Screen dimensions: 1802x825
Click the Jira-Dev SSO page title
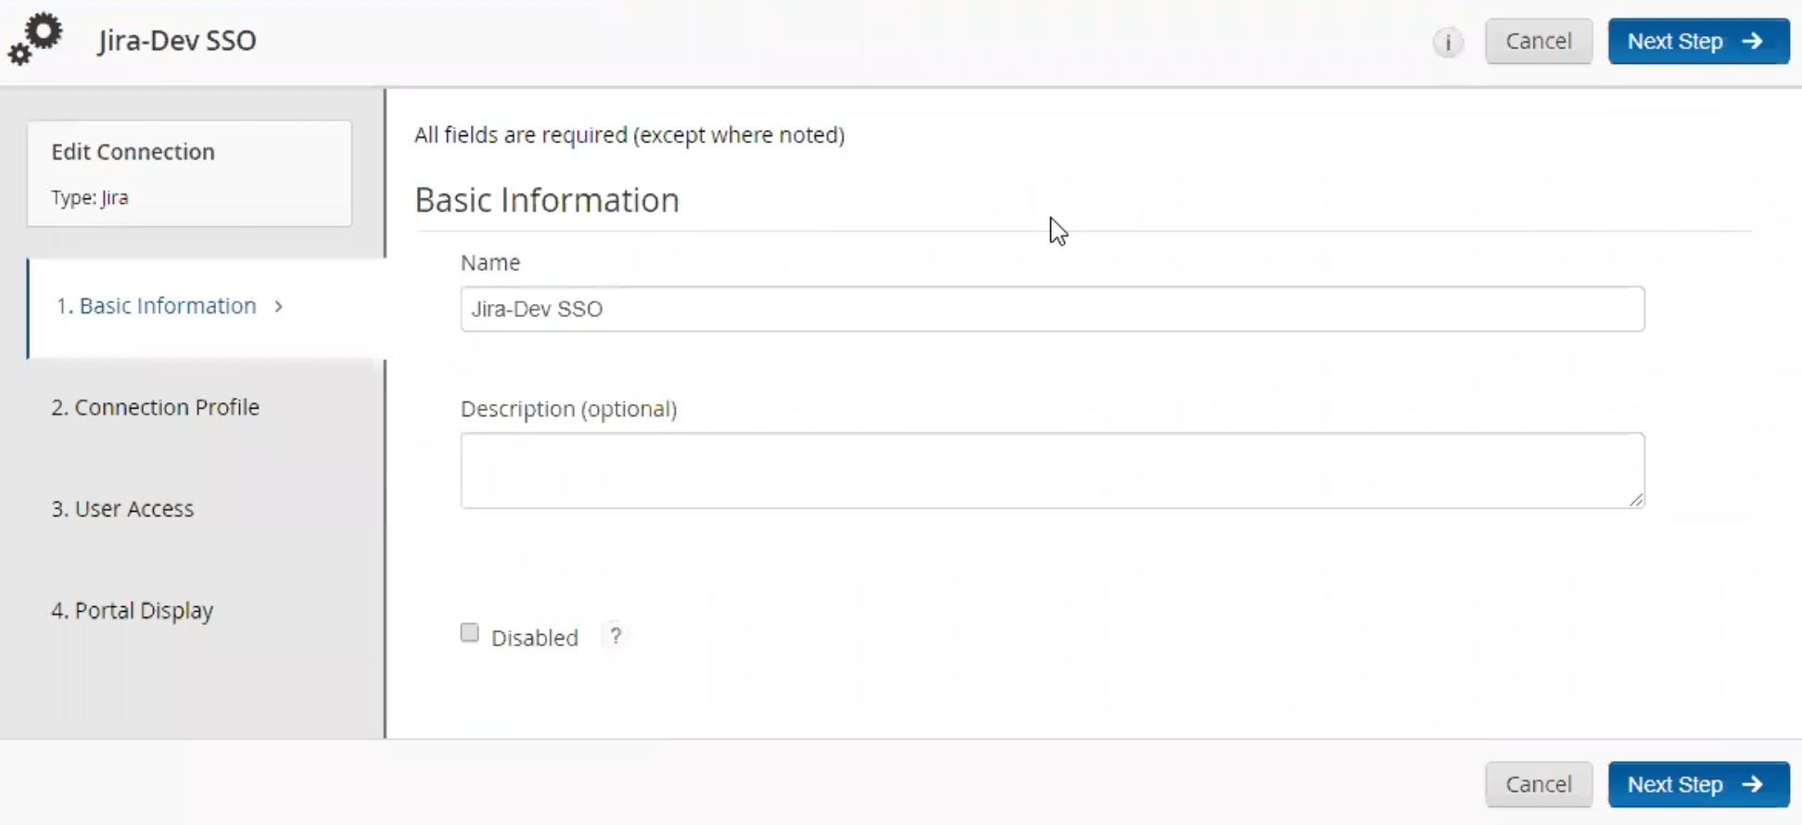[x=177, y=41]
